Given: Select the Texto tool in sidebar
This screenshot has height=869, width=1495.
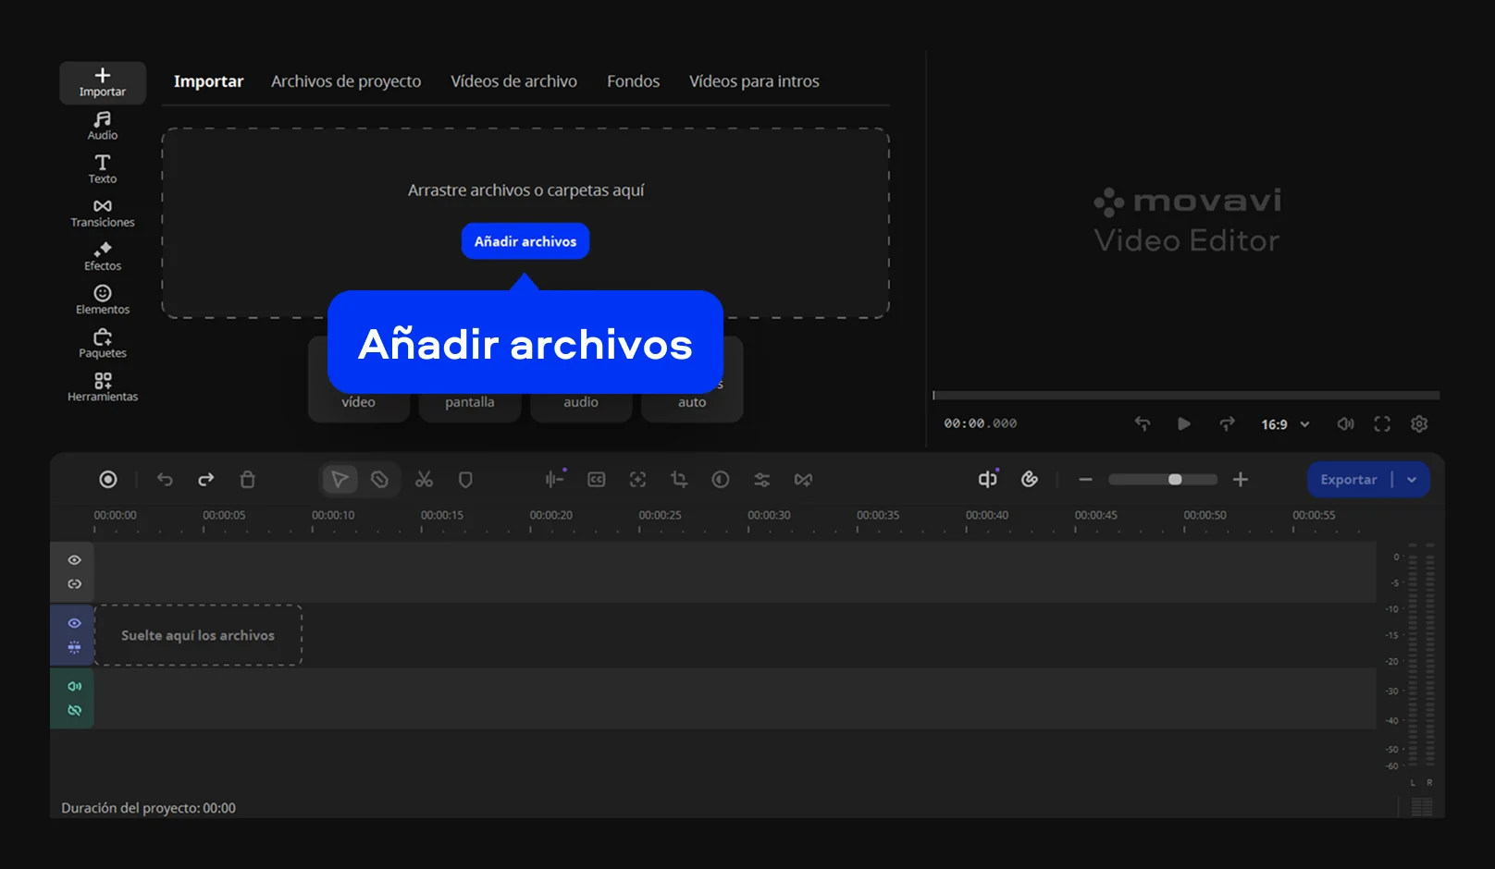Looking at the screenshot, I should coord(103,169).
